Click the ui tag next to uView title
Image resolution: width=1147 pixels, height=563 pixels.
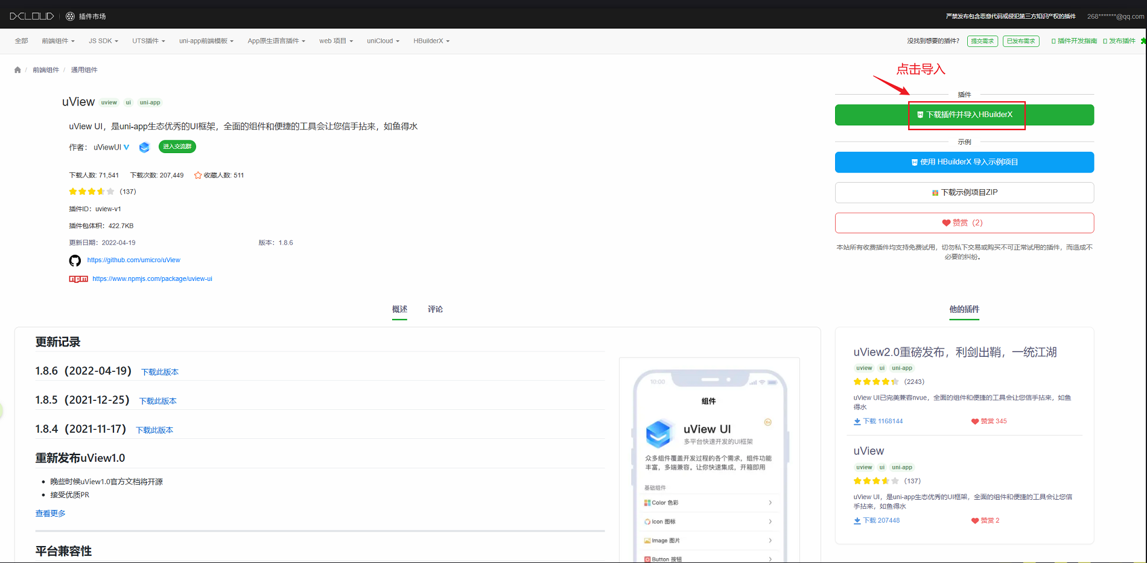pyautogui.click(x=128, y=102)
